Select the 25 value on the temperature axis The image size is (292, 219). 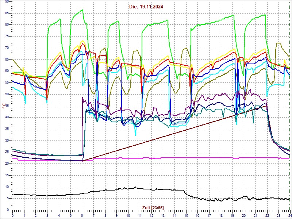[x=7, y=152]
